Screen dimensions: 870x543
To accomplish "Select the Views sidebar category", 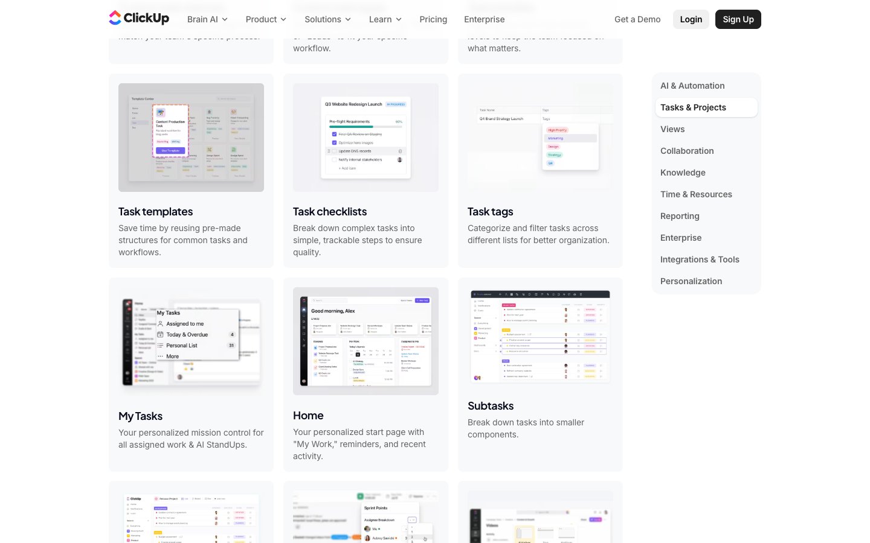I will click(672, 129).
